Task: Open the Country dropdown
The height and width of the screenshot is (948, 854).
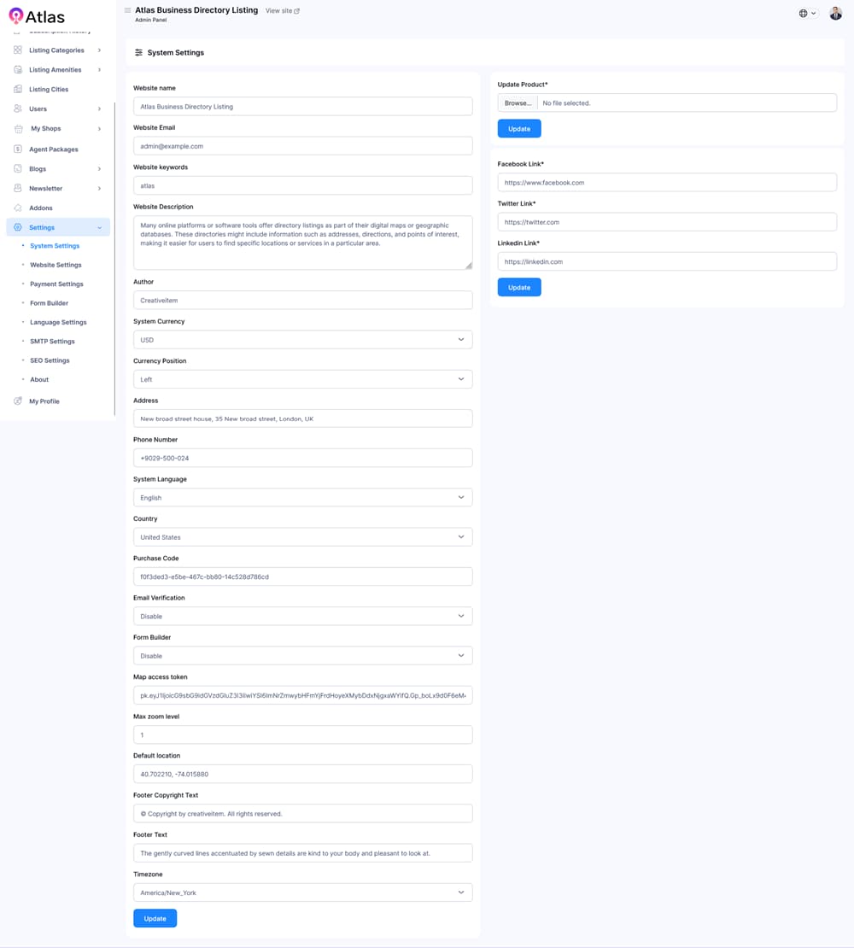Action: point(303,537)
